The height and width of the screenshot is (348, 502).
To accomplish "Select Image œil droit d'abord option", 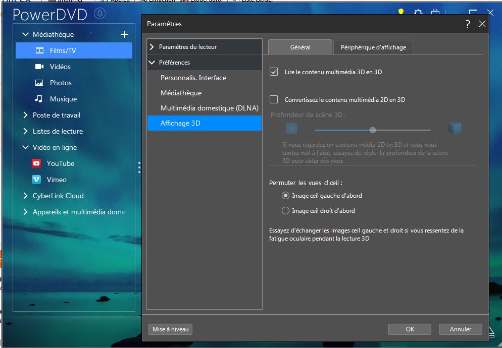I will point(285,210).
